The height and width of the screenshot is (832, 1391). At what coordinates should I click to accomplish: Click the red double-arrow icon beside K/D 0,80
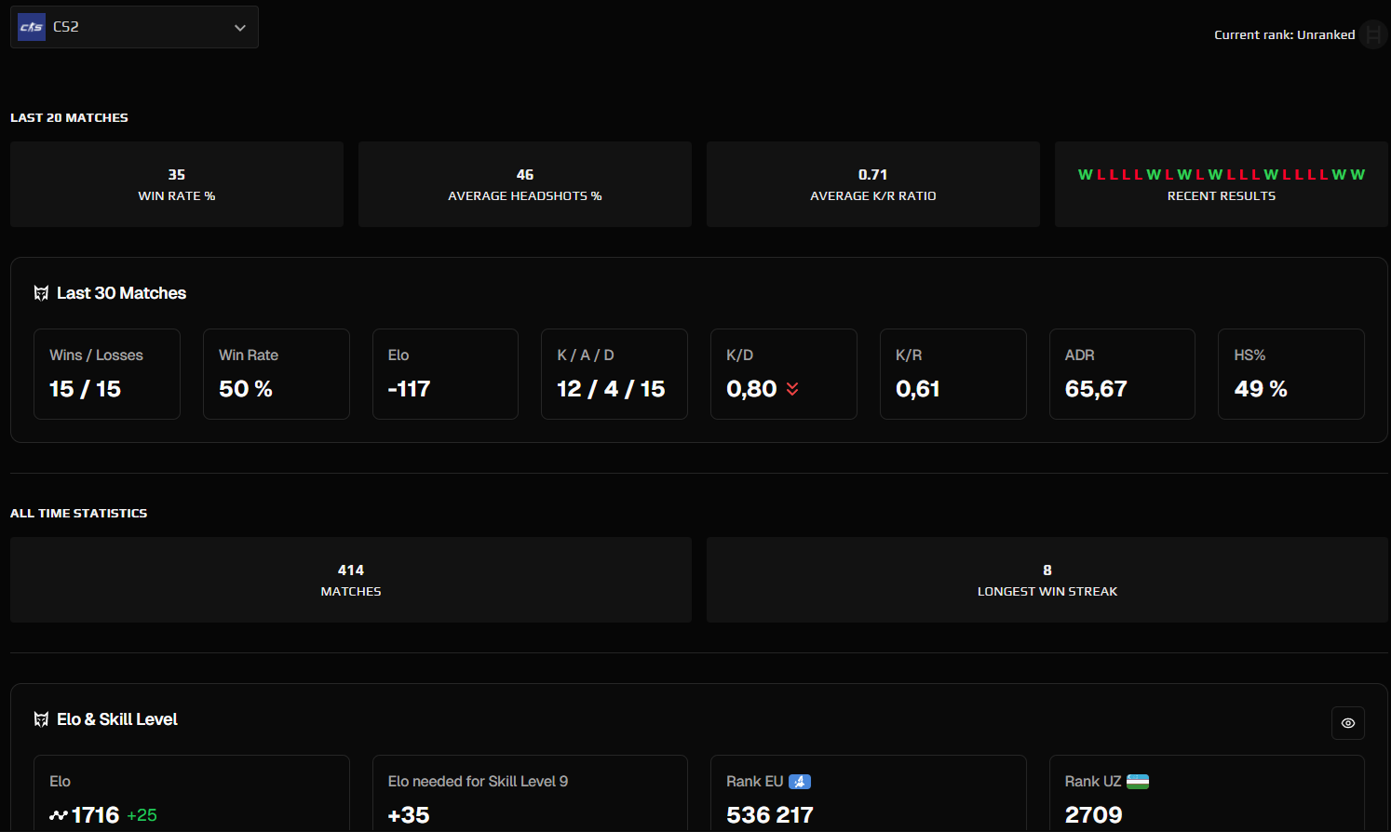[x=792, y=390]
